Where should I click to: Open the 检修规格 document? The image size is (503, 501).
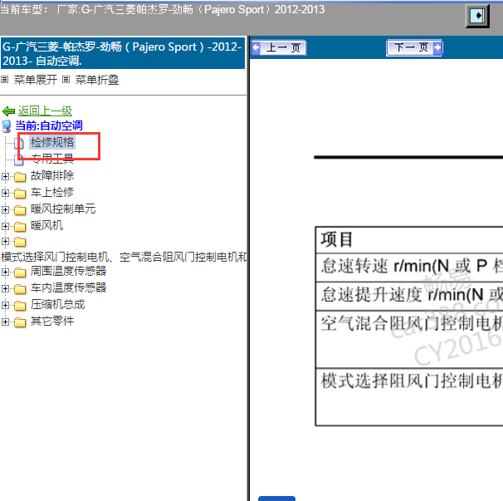pyautogui.click(x=52, y=142)
